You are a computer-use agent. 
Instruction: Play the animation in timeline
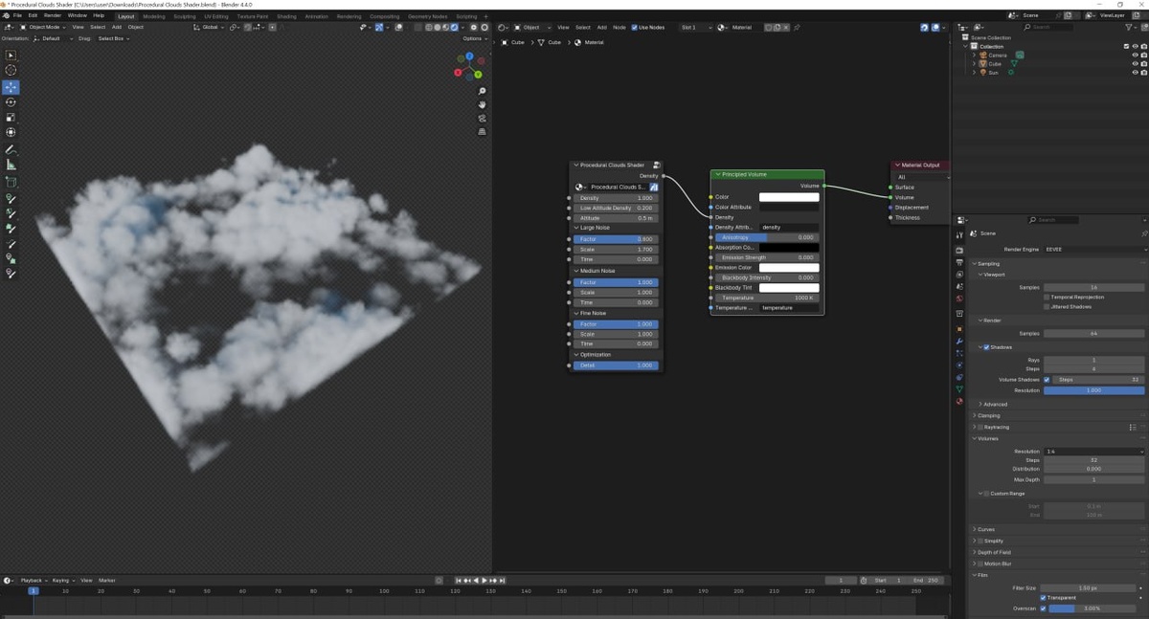coord(485,580)
